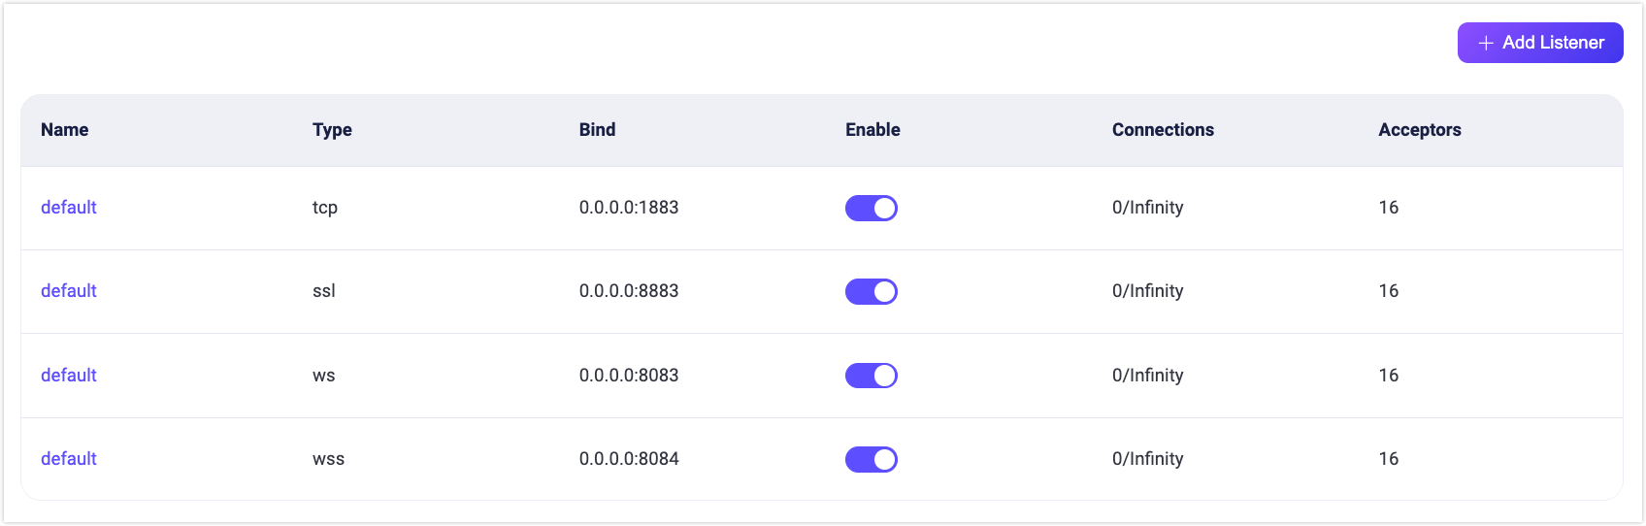Select the 0.0.0.0:8883 bind address cell
Image resolution: width=1646 pixels, height=526 pixels.
pos(629,291)
